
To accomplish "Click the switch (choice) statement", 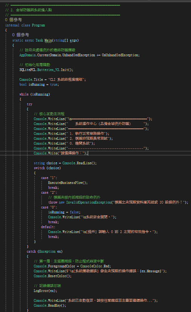I will coord(47,168).
